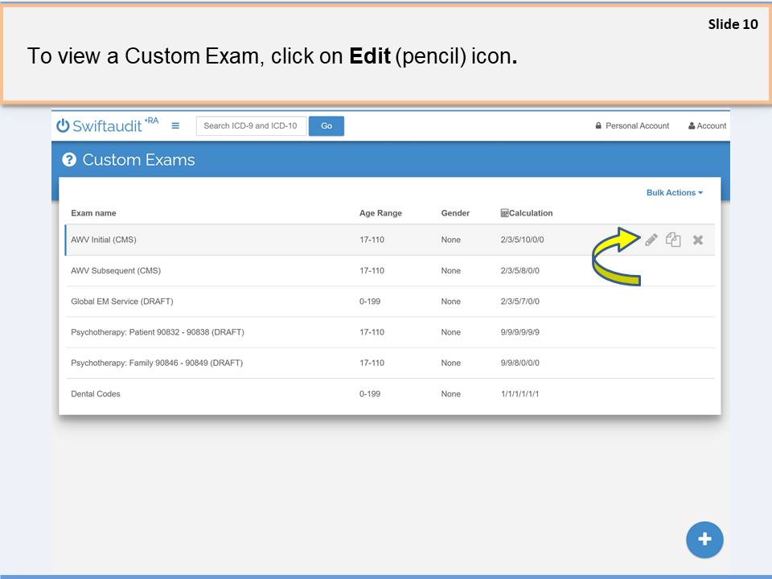Open Personal Account menu

632,125
